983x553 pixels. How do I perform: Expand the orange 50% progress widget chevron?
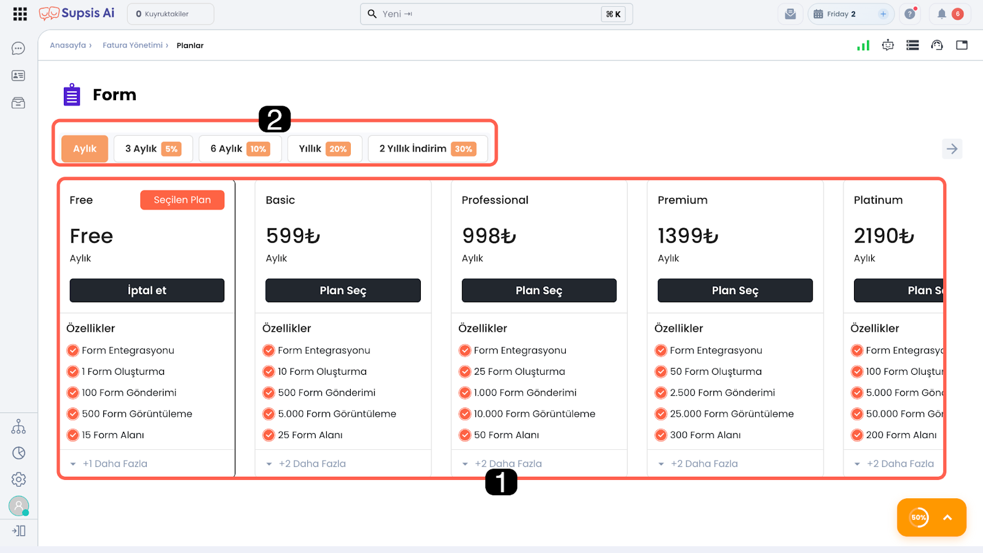(x=947, y=517)
